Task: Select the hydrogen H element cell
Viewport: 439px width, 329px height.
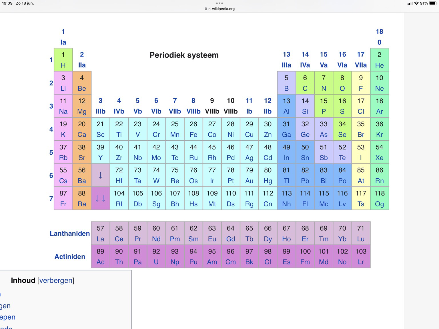Action: point(63,65)
